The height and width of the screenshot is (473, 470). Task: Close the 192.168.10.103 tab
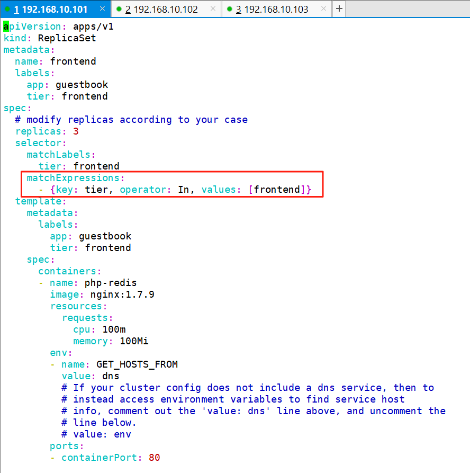tap(323, 9)
